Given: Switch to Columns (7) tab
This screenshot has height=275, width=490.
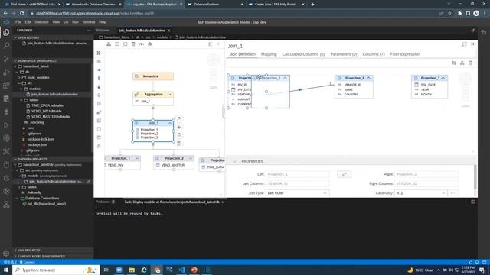Looking at the screenshot, I should pyautogui.click(x=374, y=54).
